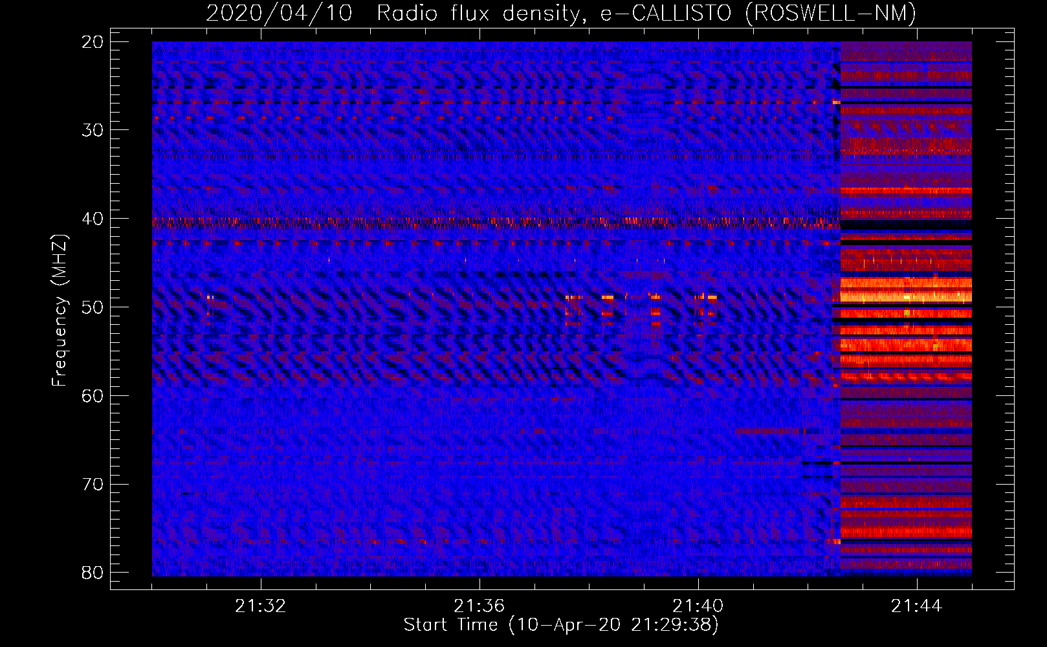Click the 60 frequency tick label
The width and height of the screenshot is (1047, 647).
click(x=93, y=396)
